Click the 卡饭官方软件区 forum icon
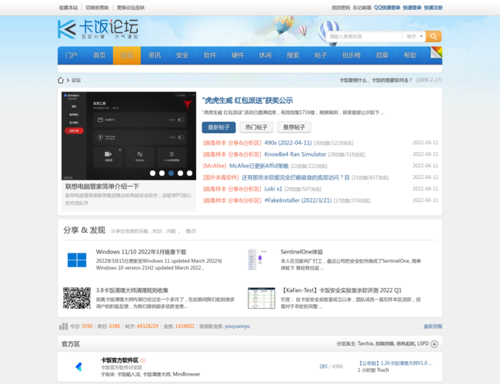500x384 pixels. [78, 367]
